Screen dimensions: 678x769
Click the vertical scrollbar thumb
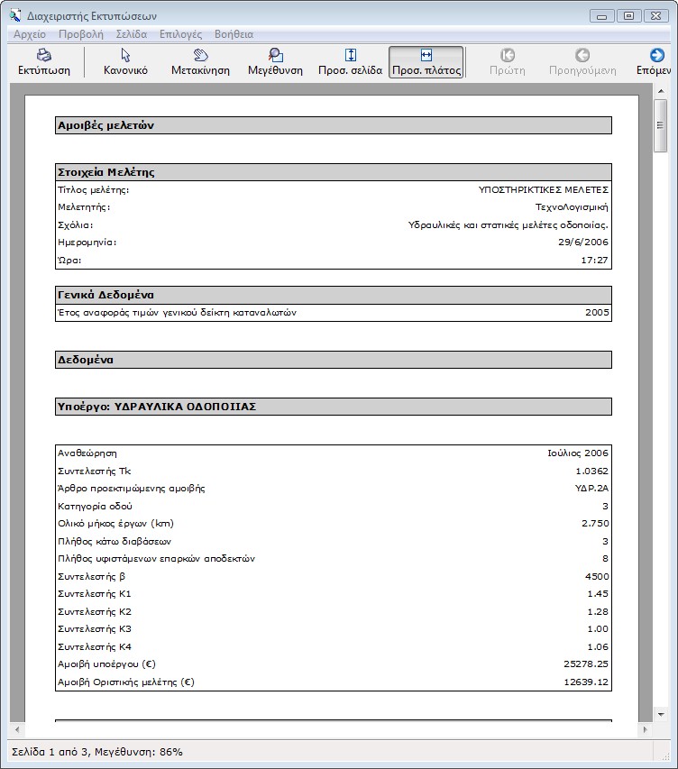point(661,127)
